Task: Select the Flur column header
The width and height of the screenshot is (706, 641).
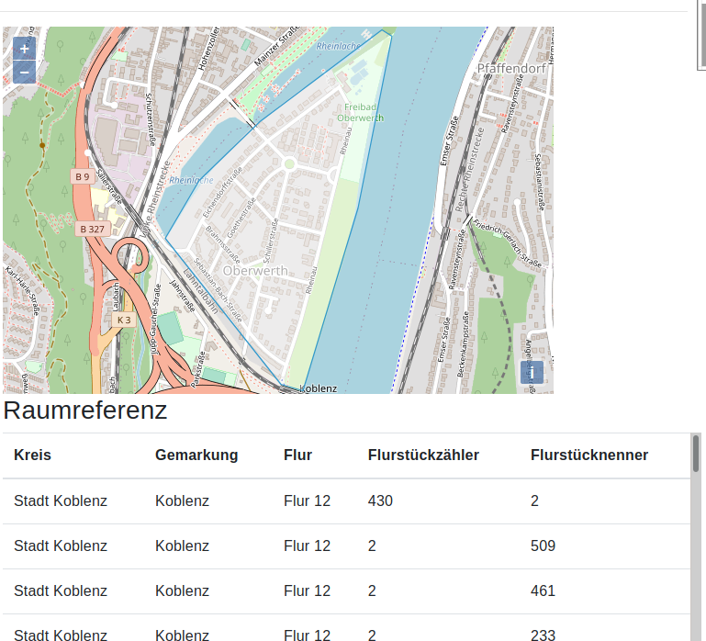Action: (x=297, y=455)
